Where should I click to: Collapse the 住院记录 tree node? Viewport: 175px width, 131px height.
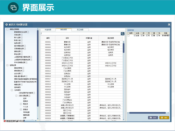[7, 65]
